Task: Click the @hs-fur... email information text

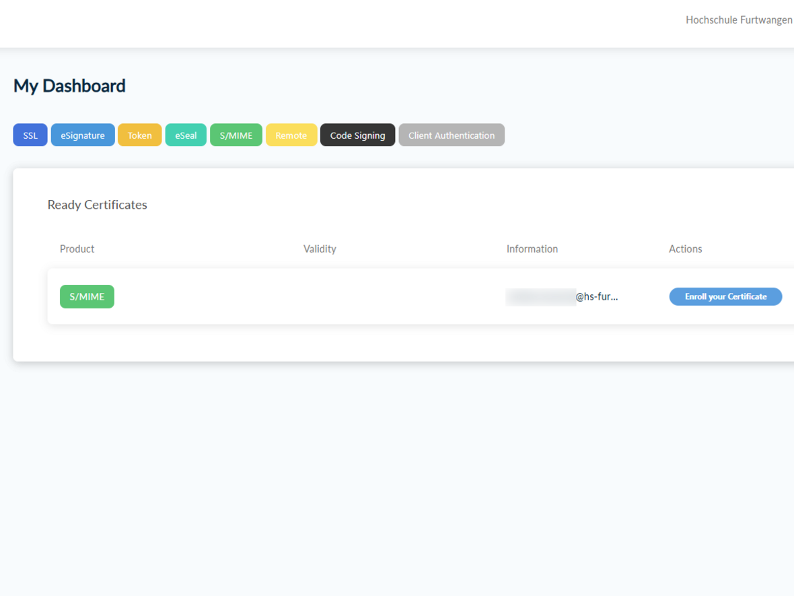Action: [x=597, y=296]
